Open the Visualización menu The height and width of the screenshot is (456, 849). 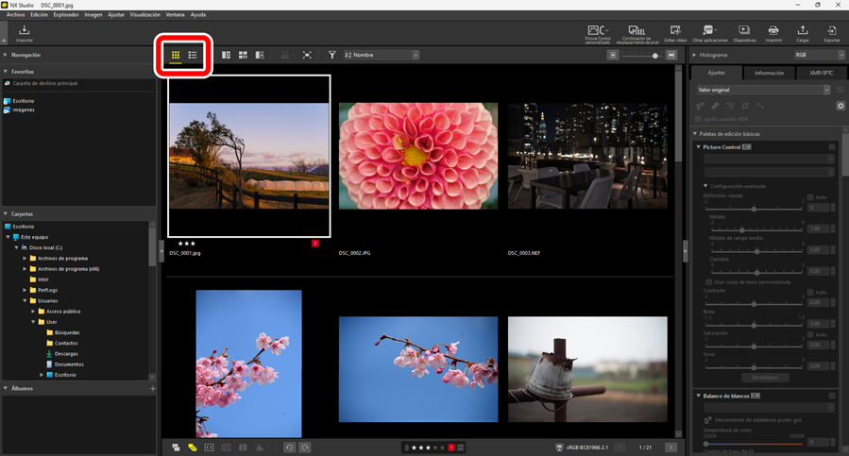pos(144,15)
